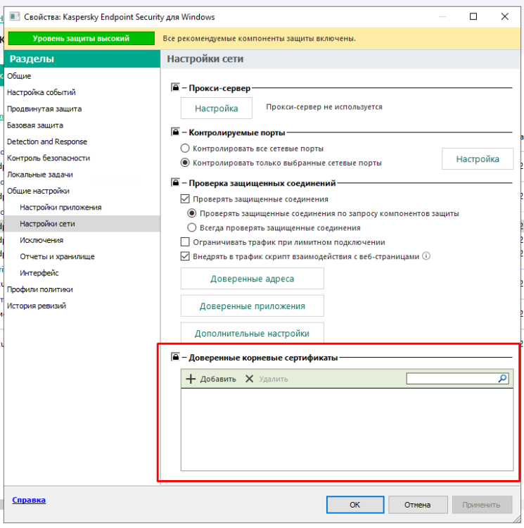Enable Ограничивать трафик при лимитном подключении
The height and width of the screenshot is (528, 524).
coord(185,241)
